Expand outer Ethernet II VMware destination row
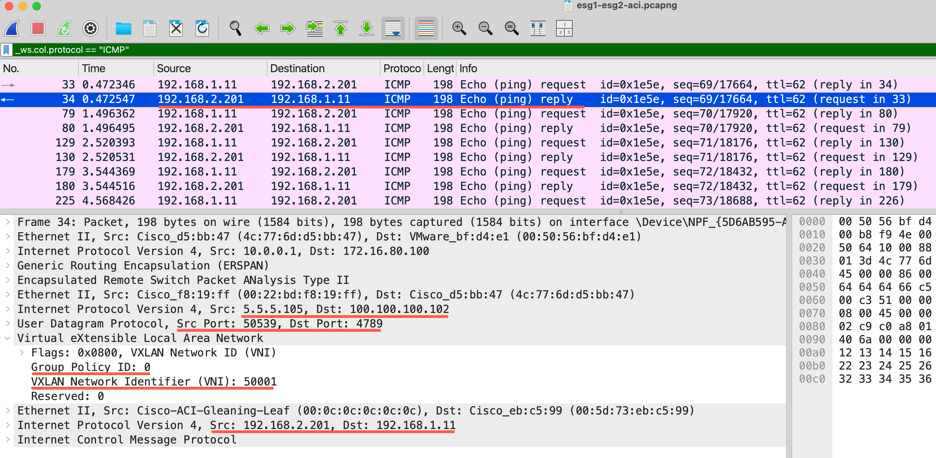936x458 pixels. (8, 236)
